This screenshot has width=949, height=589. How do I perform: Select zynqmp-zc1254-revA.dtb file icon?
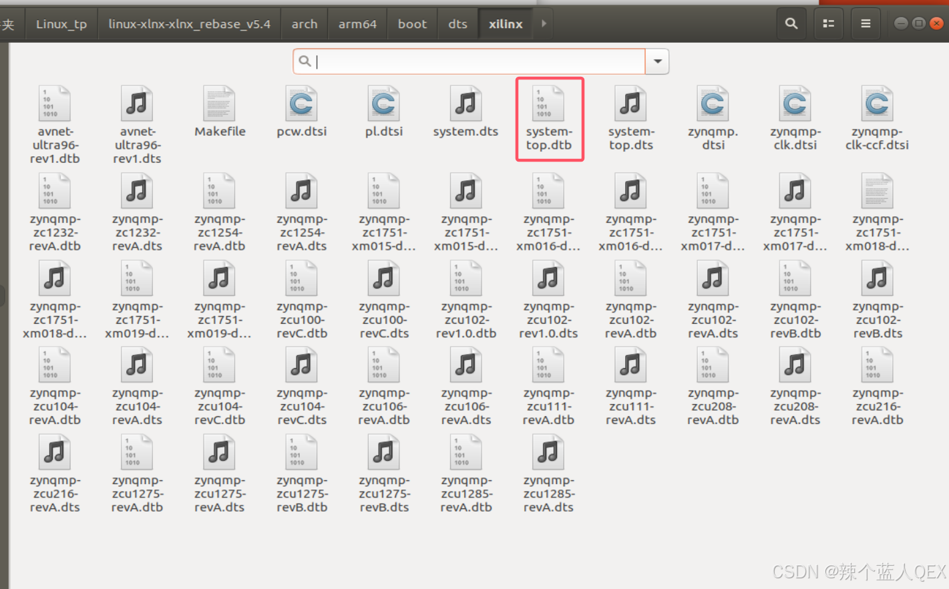[220, 191]
